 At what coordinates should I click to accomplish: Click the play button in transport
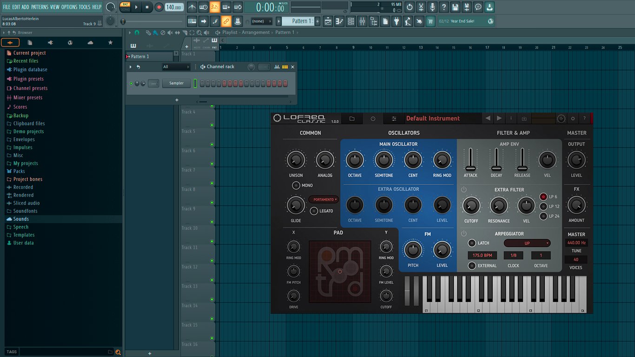point(136,7)
